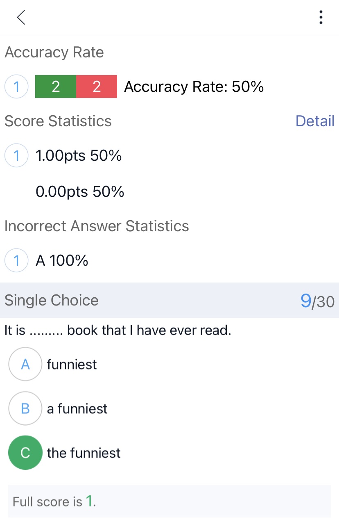Image resolution: width=339 pixels, height=522 pixels.
Task: Click the green correct count bar
Action: point(56,87)
